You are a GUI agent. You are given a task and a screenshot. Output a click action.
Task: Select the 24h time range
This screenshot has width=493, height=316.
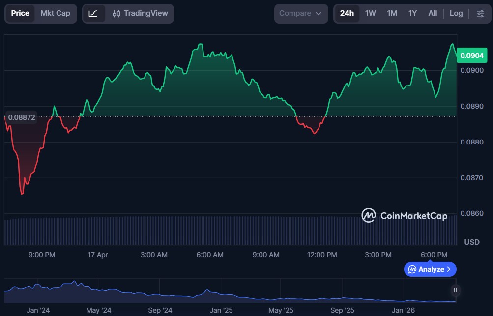347,14
